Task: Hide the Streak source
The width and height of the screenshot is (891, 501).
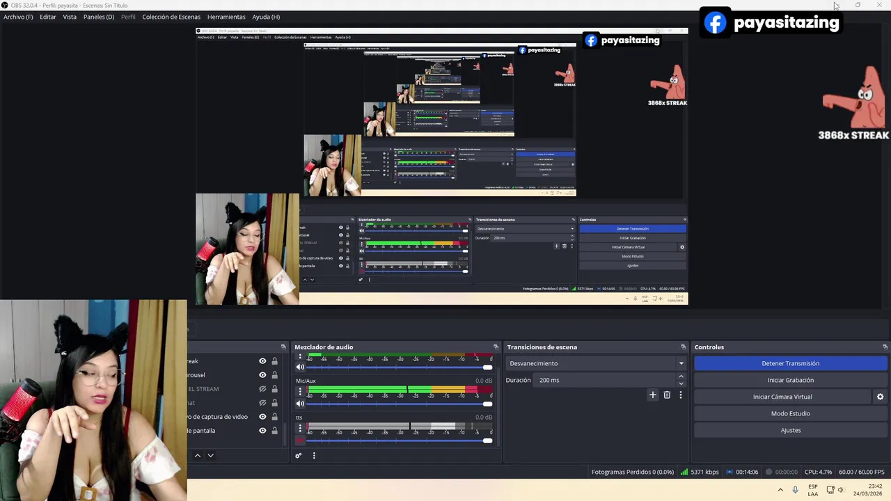Action: click(262, 361)
